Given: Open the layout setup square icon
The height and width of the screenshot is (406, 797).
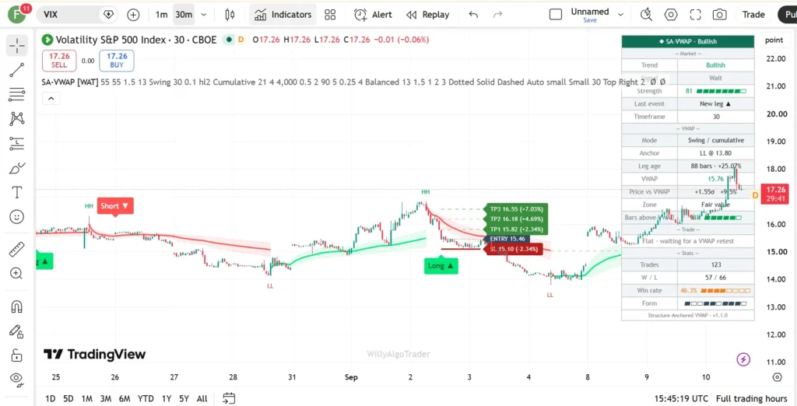Looking at the screenshot, I should pyautogui.click(x=556, y=15).
